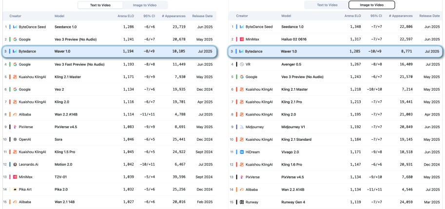Click the model name Avenger 0.5
The height and width of the screenshot is (209, 445).
coord(291,64)
